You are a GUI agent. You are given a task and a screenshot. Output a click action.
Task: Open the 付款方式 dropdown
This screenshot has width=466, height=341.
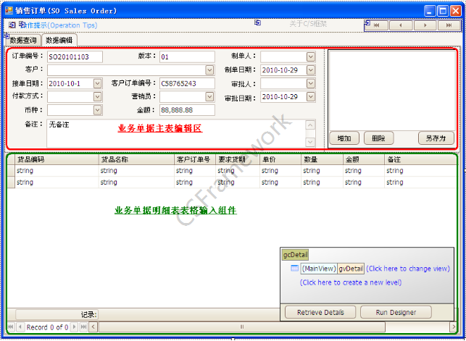tap(98, 96)
